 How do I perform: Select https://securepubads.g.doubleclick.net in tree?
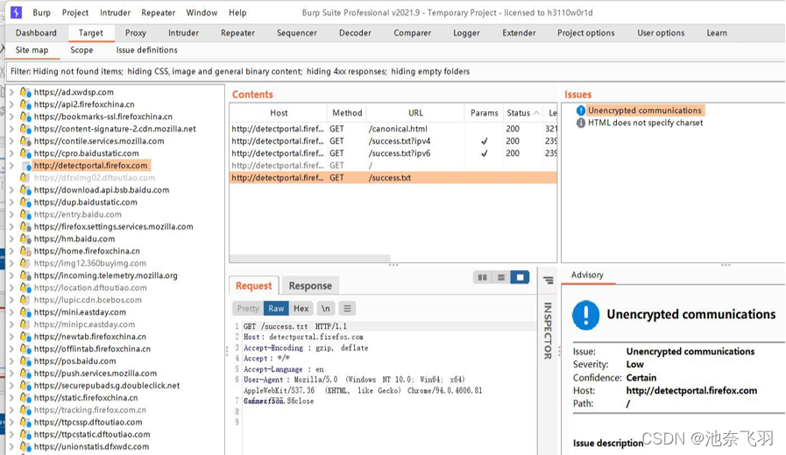point(107,386)
